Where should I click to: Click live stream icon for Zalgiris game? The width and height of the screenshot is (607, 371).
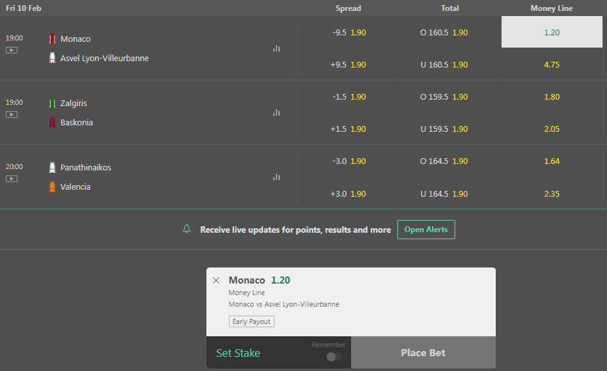click(x=11, y=114)
